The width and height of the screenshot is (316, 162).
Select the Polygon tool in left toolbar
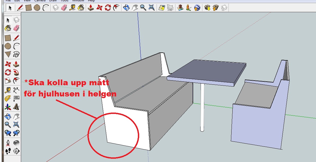click(x=8, y=54)
